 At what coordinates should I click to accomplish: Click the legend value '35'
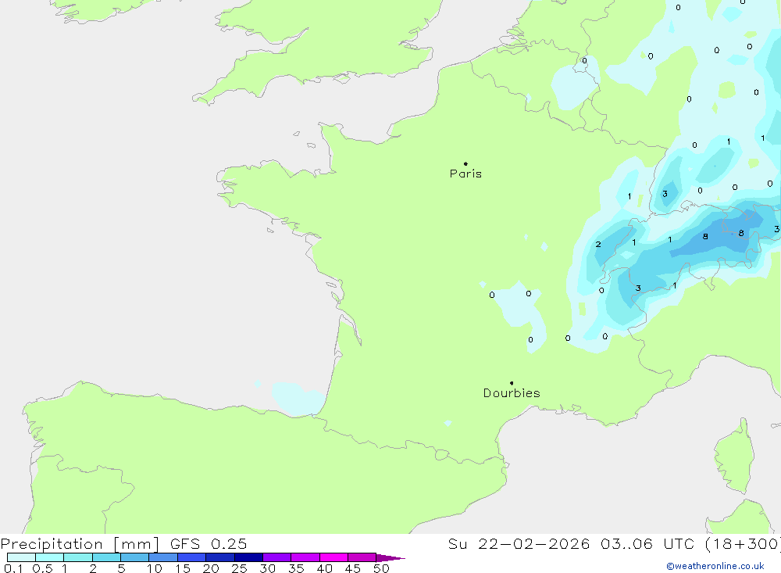(x=296, y=568)
